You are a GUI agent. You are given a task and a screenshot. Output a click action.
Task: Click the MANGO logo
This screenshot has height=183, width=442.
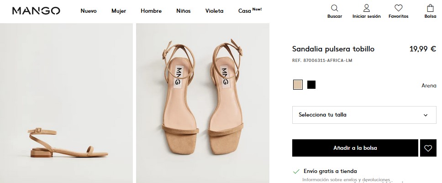pos(36,11)
